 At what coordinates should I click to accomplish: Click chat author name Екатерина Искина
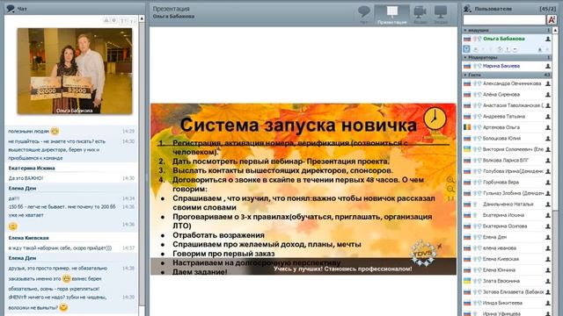tap(32, 168)
